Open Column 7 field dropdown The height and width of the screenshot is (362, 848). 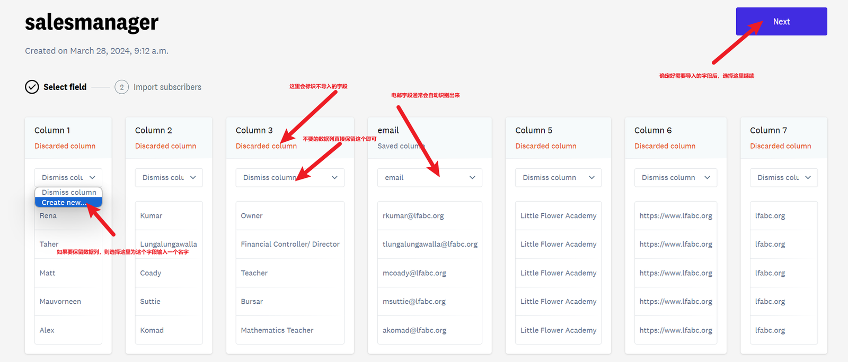pos(784,178)
